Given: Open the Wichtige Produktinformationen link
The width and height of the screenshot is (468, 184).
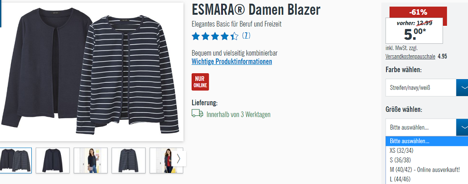Looking at the screenshot, I should pyautogui.click(x=232, y=62).
